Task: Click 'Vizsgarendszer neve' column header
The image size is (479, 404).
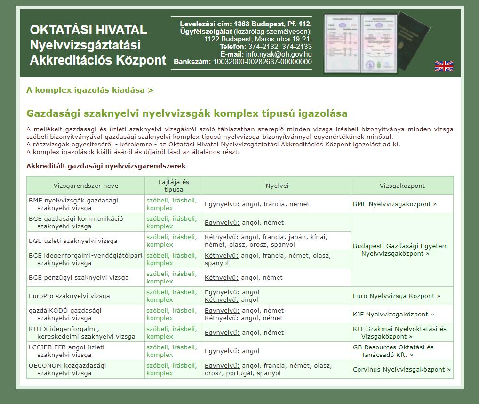Action: 86,186
